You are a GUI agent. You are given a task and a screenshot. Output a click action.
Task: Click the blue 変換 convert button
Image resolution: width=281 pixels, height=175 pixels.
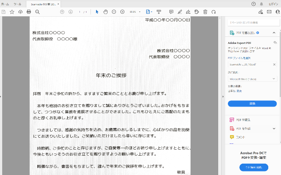tap(252, 104)
